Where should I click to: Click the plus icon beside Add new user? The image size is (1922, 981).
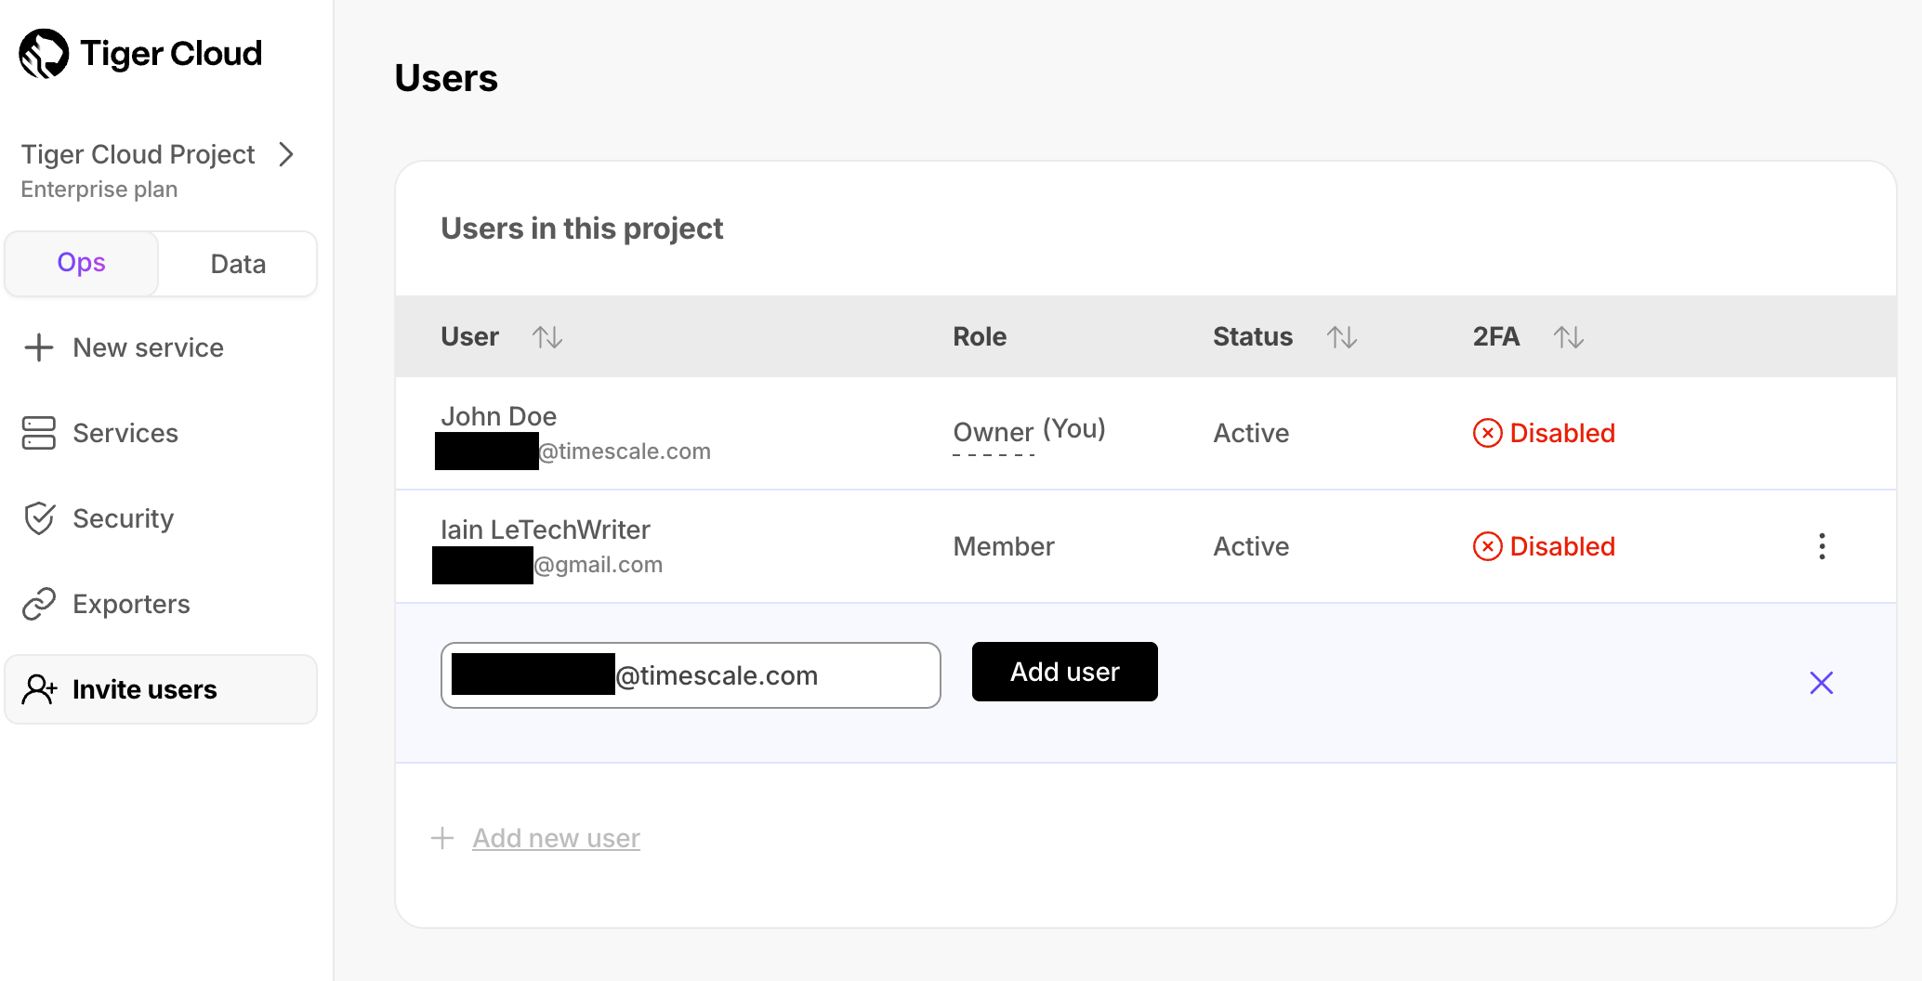coord(442,838)
